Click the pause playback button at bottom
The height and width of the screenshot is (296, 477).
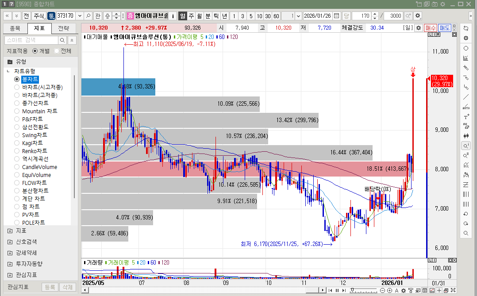337,291
